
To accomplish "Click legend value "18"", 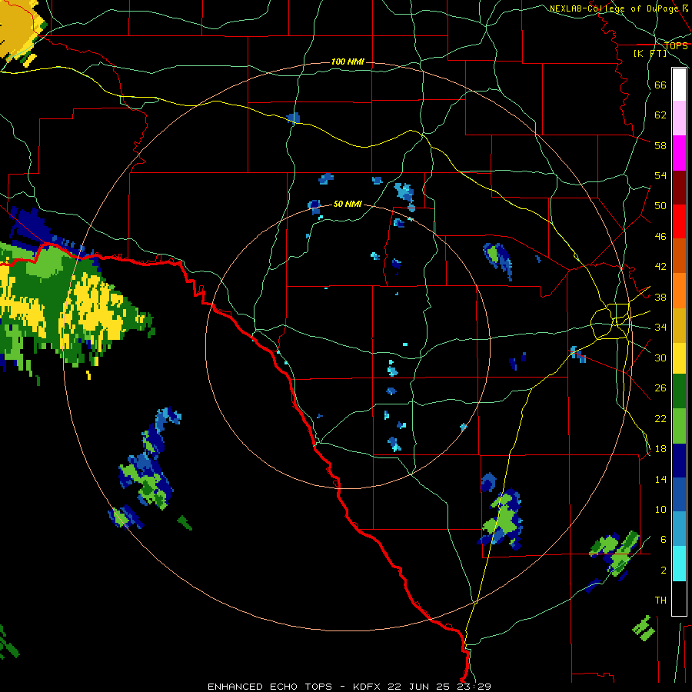I will (x=660, y=449).
